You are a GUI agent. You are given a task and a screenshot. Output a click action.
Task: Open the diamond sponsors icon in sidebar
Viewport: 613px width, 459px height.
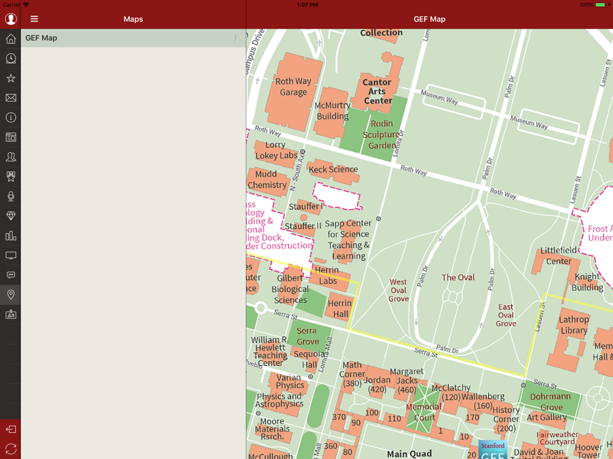(10, 216)
